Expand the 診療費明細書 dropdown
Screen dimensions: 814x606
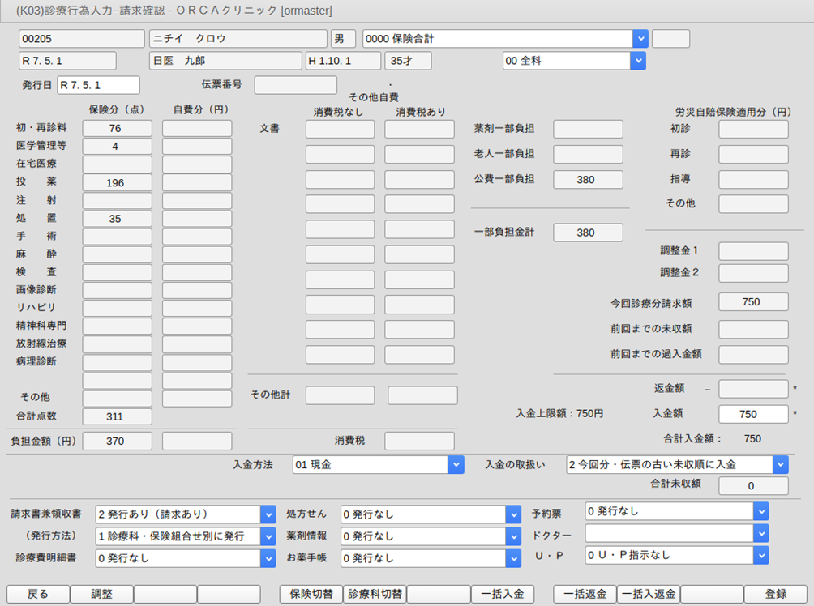[268, 557]
